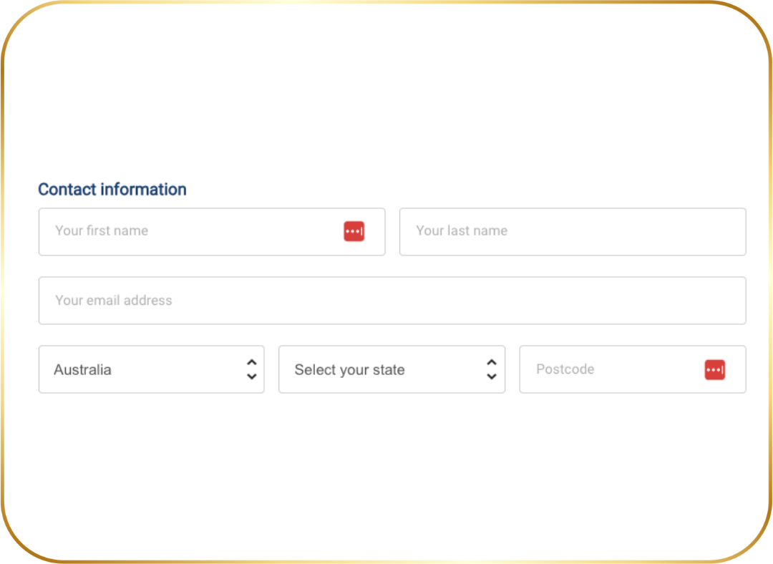The height and width of the screenshot is (564, 773).
Task: Select the Your email address input box
Action: (x=392, y=301)
